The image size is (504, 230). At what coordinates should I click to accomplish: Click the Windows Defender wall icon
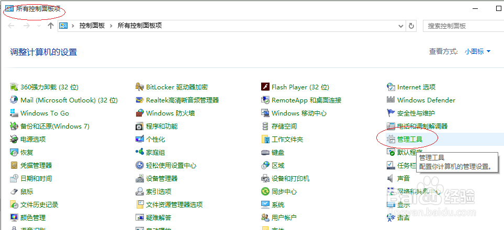click(390, 100)
